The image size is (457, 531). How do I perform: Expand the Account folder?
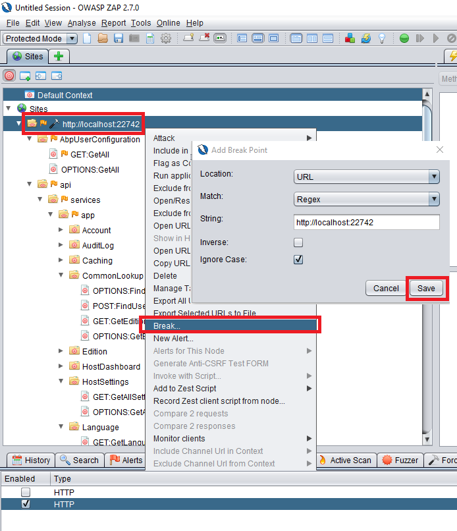[x=61, y=230]
